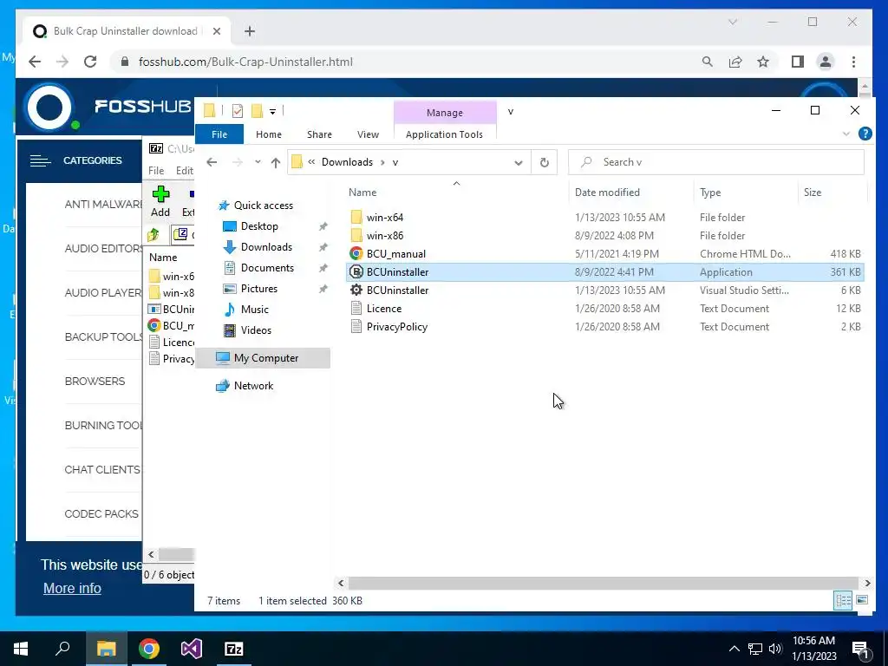
Task: Click the Search v input field
Action: 715,162
